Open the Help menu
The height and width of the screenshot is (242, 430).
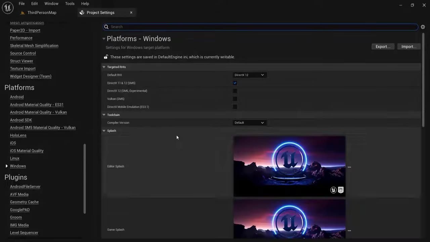(85, 4)
